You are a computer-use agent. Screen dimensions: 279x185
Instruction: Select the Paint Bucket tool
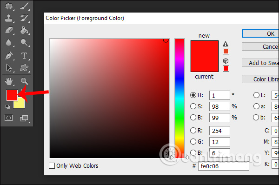point(24,30)
